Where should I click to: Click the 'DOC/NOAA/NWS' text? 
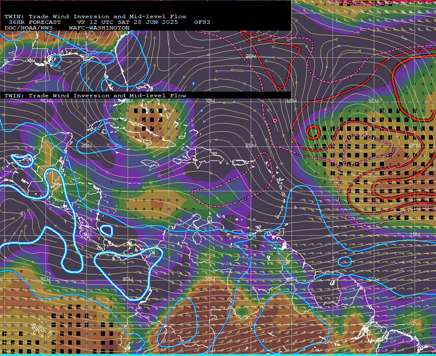[x=28, y=28]
